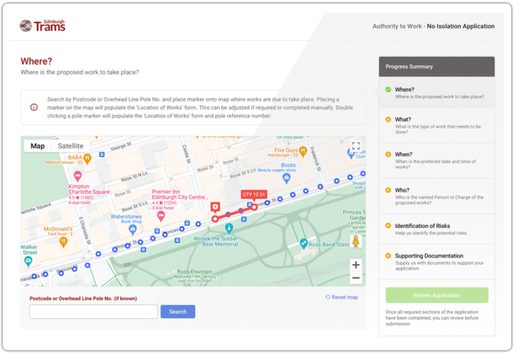The height and width of the screenshot is (353, 514).
Task: Click the green check icon beside Where?
Action: (388, 90)
